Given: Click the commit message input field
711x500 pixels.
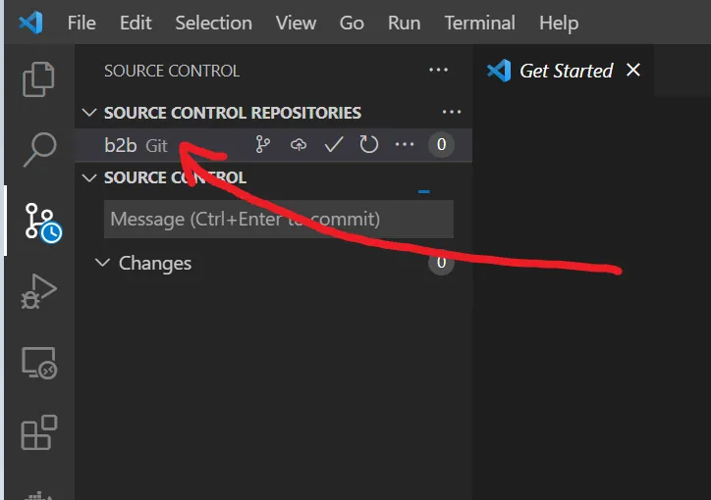Looking at the screenshot, I should pos(278,220).
